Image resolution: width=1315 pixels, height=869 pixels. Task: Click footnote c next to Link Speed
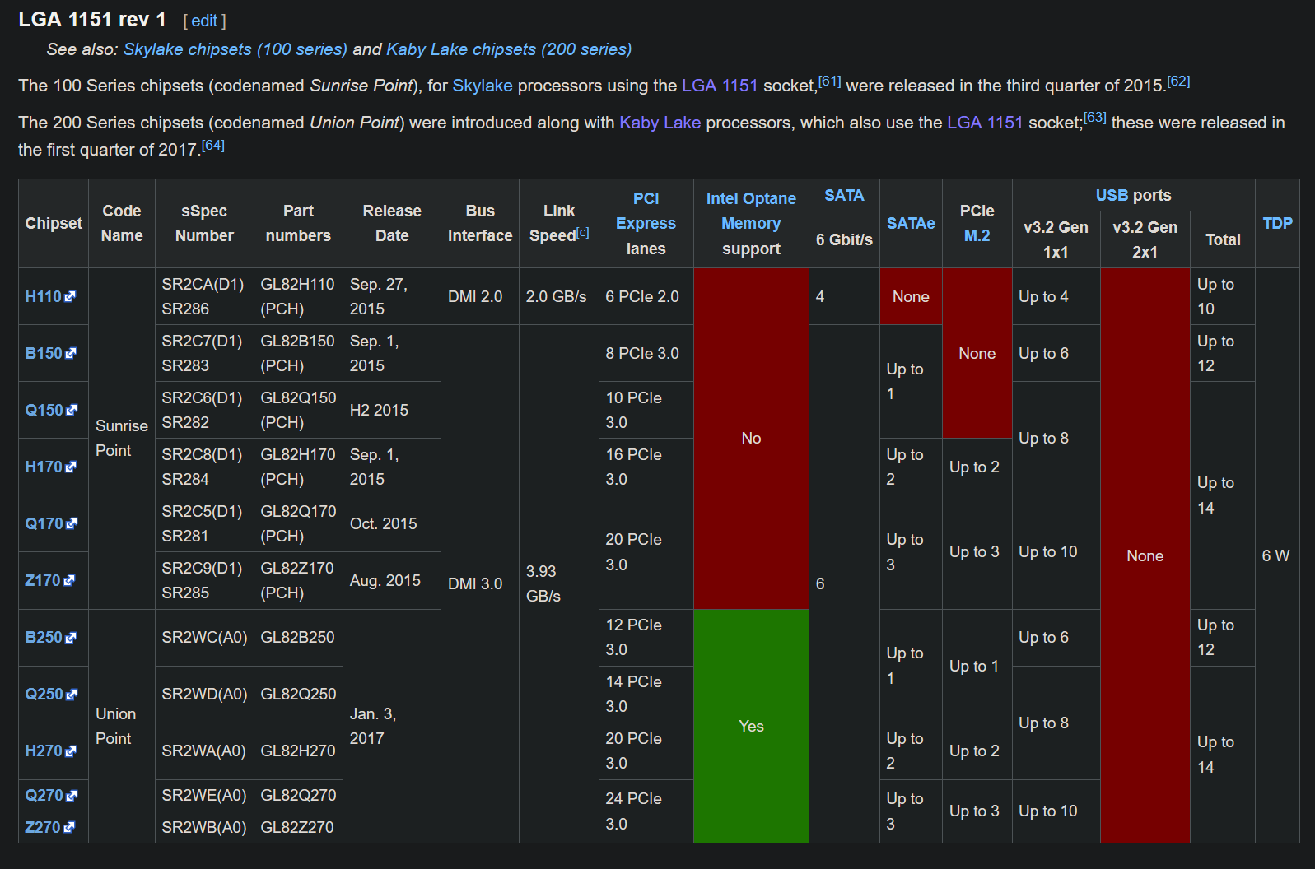tap(583, 232)
